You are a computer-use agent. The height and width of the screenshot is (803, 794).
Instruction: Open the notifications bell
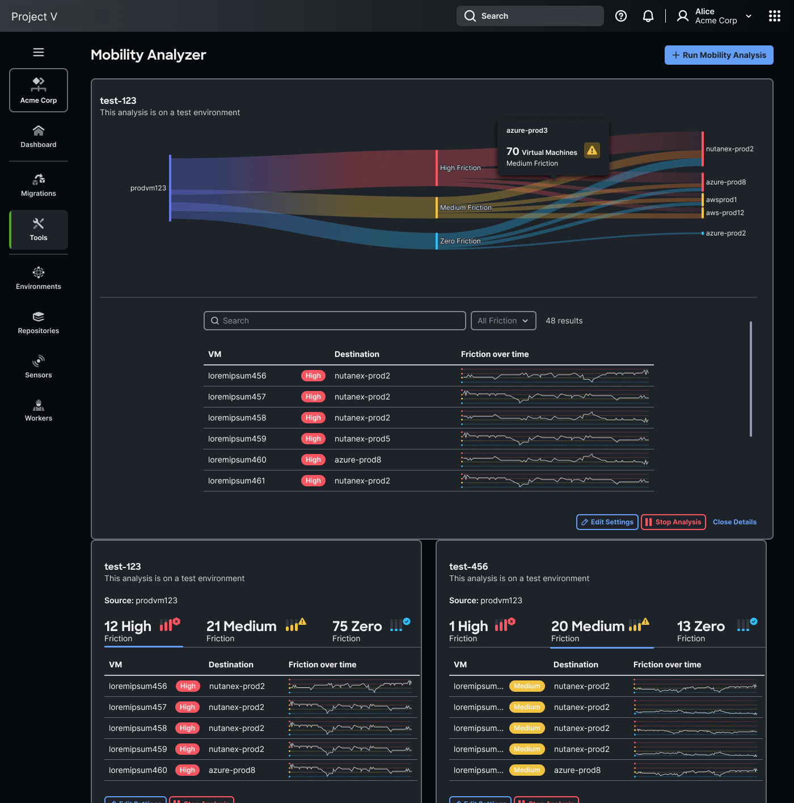648,16
